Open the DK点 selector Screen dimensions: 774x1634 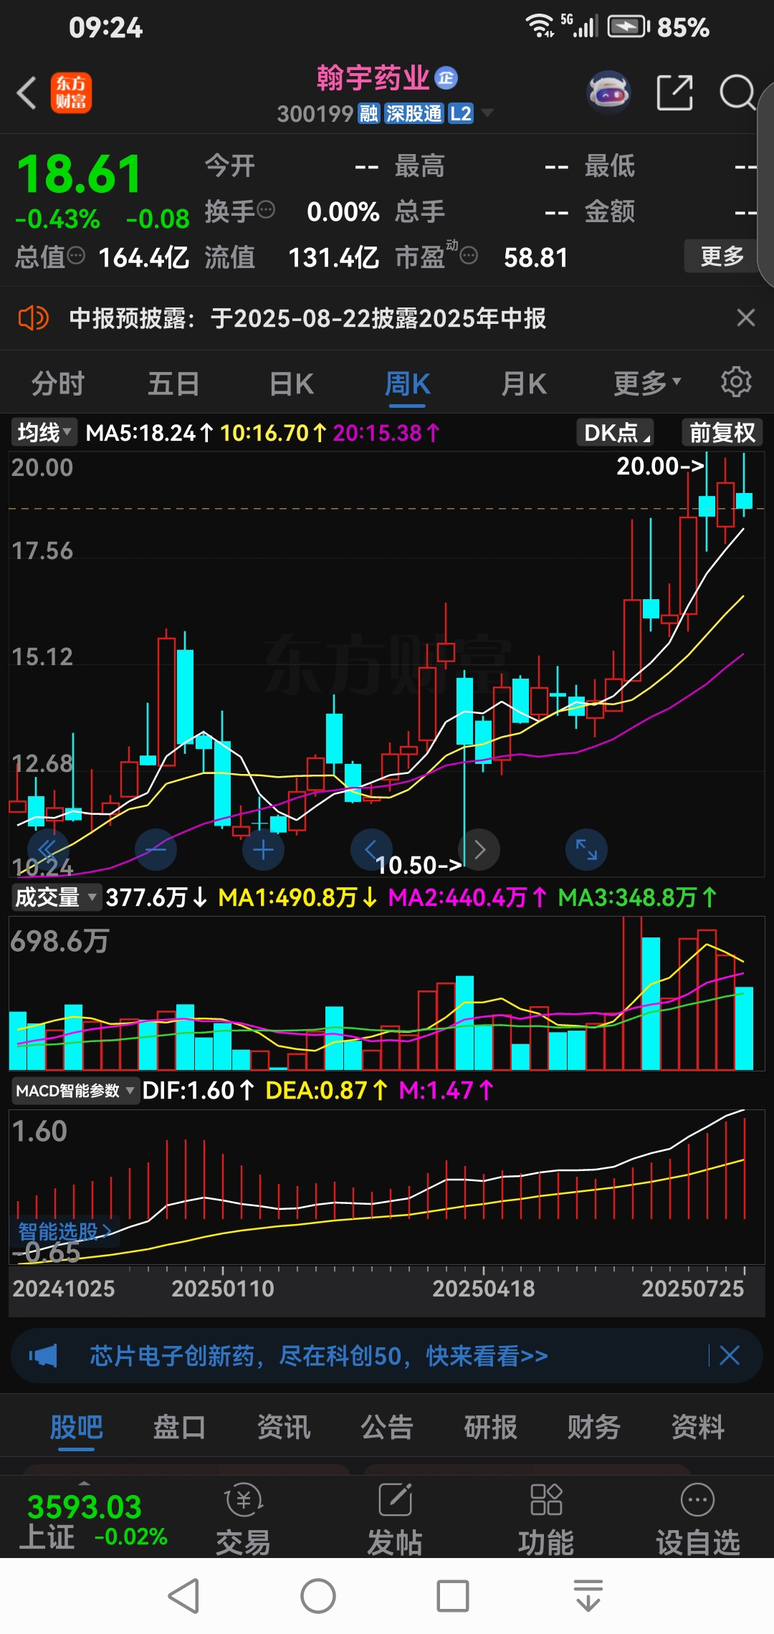pyautogui.click(x=616, y=432)
